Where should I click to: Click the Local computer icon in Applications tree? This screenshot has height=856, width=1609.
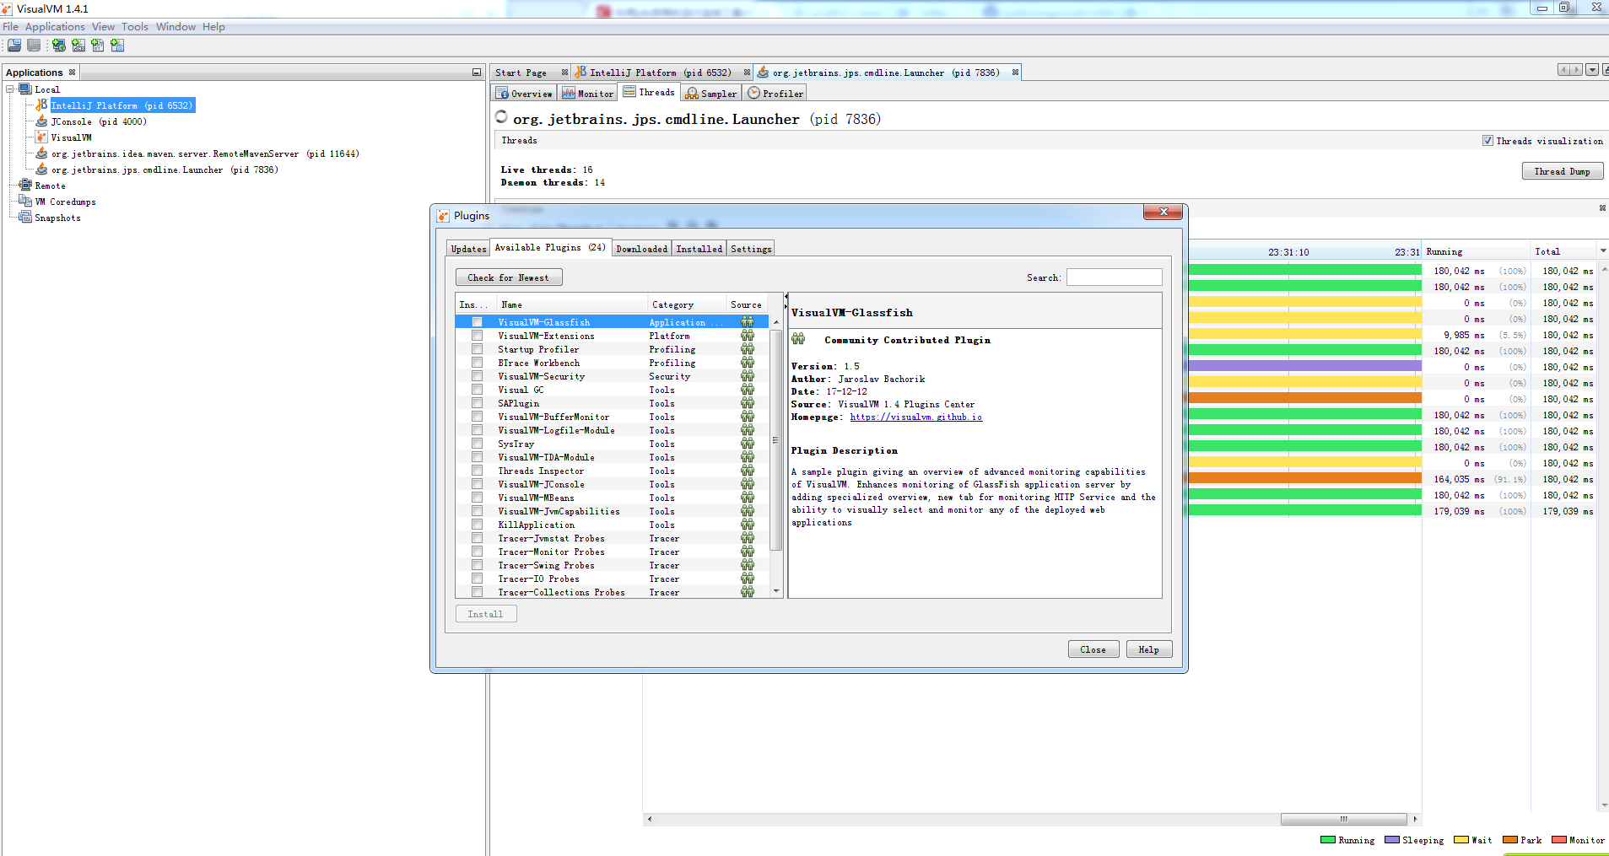tap(25, 89)
